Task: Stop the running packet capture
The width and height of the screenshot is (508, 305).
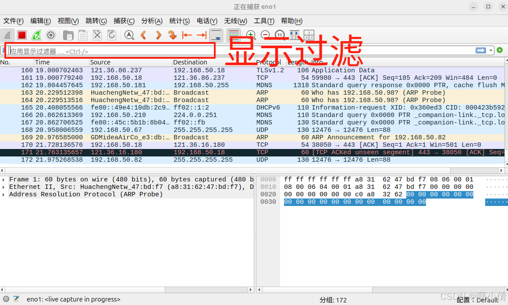Action: pos(21,35)
